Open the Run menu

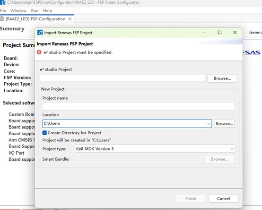35,10
